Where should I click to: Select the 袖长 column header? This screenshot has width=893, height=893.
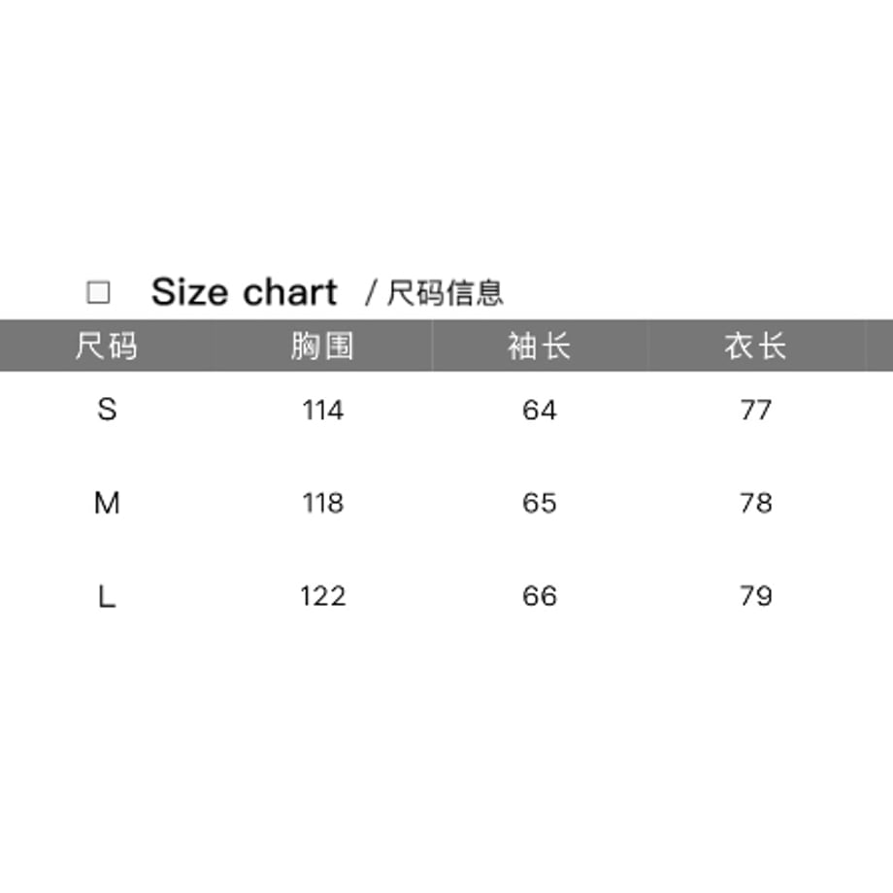539,346
